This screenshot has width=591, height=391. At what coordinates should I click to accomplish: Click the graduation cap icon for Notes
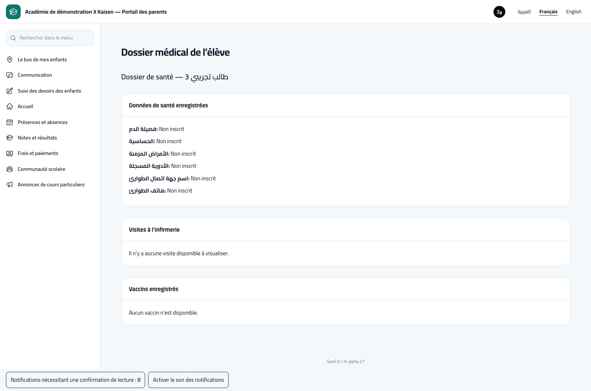click(x=10, y=138)
